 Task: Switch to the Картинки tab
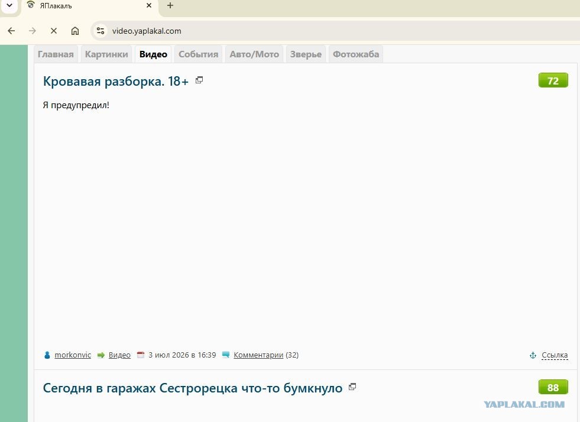[106, 54]
